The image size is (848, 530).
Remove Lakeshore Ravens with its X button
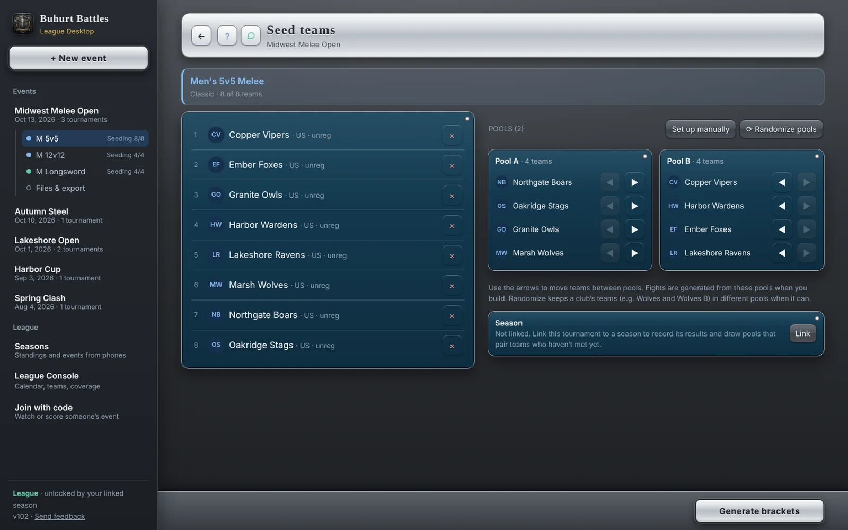(452, 256)
